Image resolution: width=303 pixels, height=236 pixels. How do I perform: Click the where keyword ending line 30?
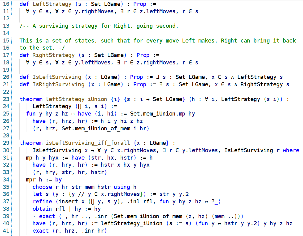pos(291,150)
